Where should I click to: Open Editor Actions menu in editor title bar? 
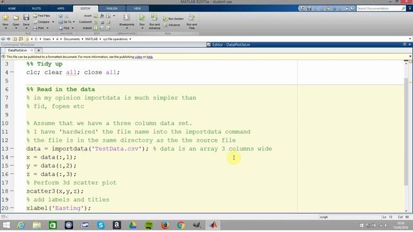point(405,44)
